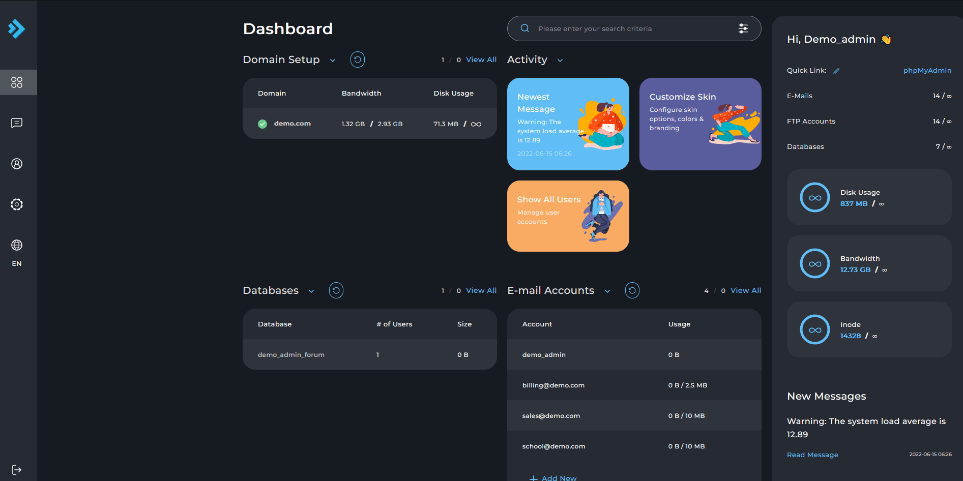The width and height of the screenshot is (963, 481).
Task: Click Read Message link
Action: (x=812, y=455)
